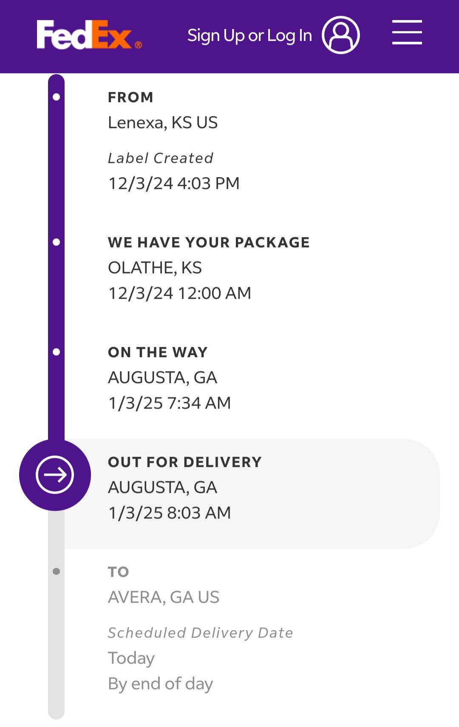
Task: Click OLATHE, KS location text
Action: pyautogui.click(x=155, y=268)
